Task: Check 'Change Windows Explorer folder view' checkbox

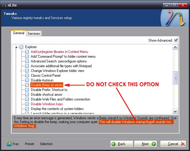Action: (27, 71)
